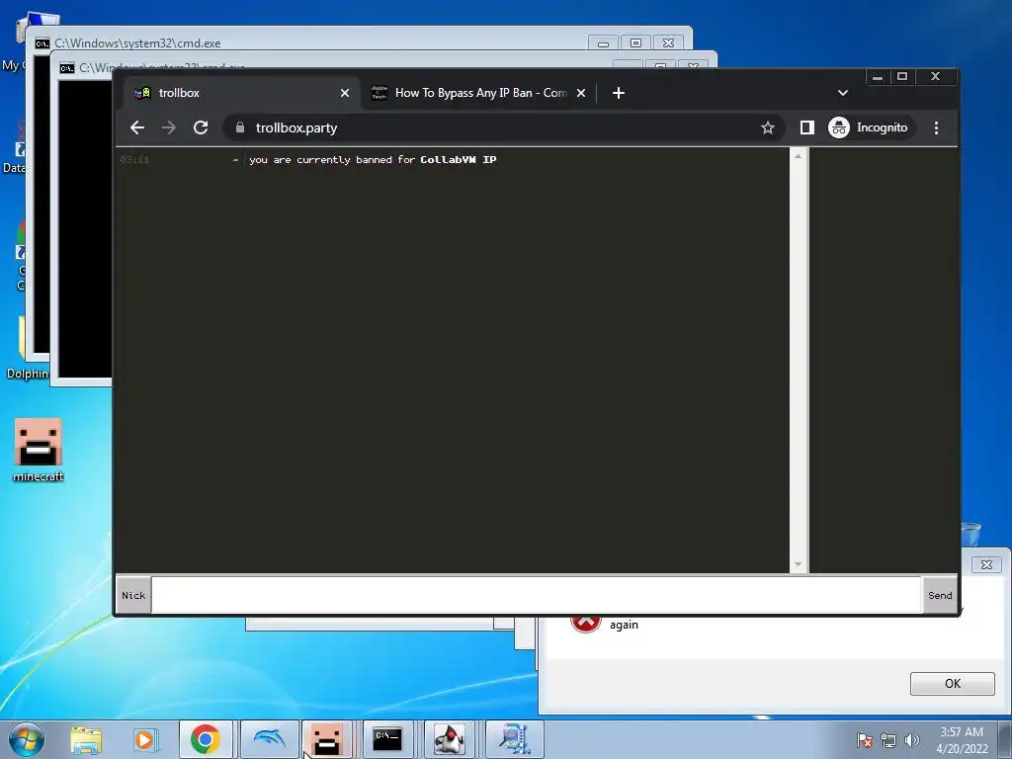The image size is (1012, 759).
Task: Open the Java app in the taskbar
Action: point(450,739)
